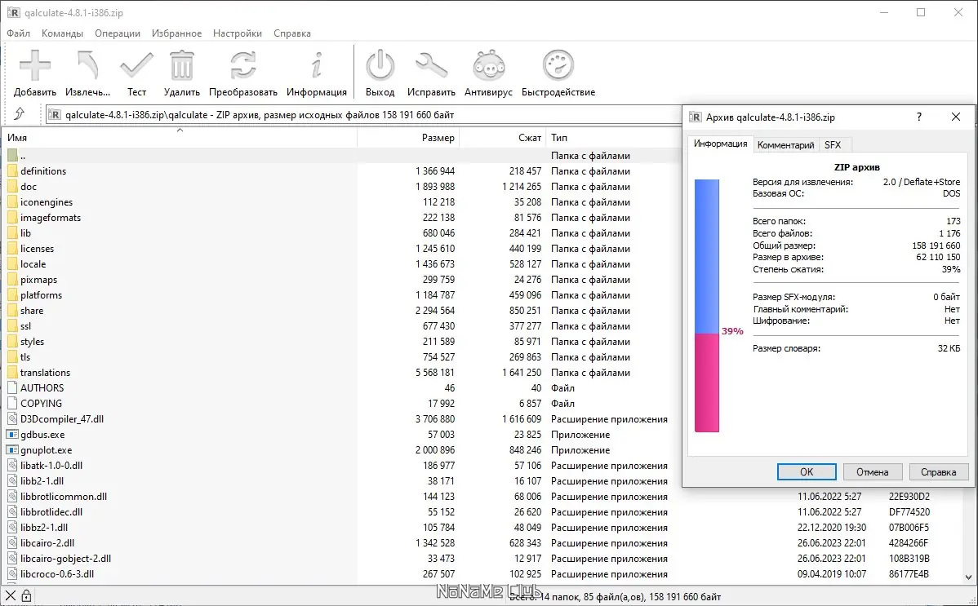The image size is (978, 606).
Task: Switch to the SFX tab
Action: click(x=833, y=144)
